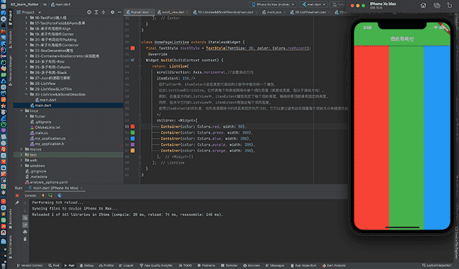
Task: Click the blue color swatch on line 55
Action: [133, 139]
